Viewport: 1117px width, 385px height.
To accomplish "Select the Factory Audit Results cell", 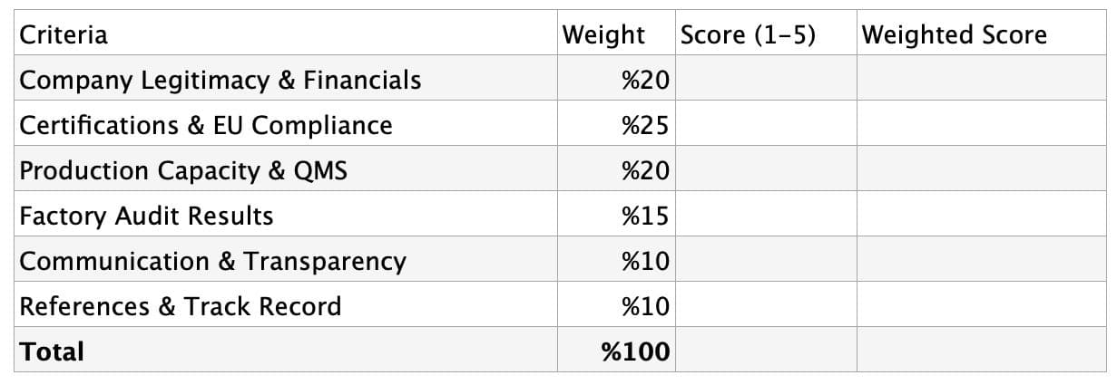I will [146, 216].
